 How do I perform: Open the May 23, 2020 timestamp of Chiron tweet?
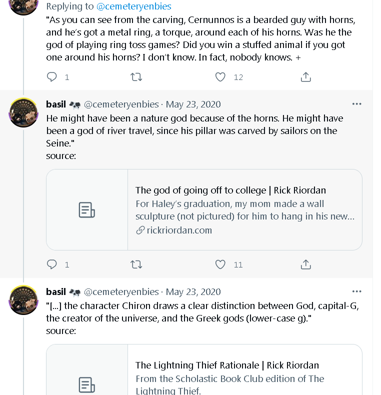click(x=193, y=292)
